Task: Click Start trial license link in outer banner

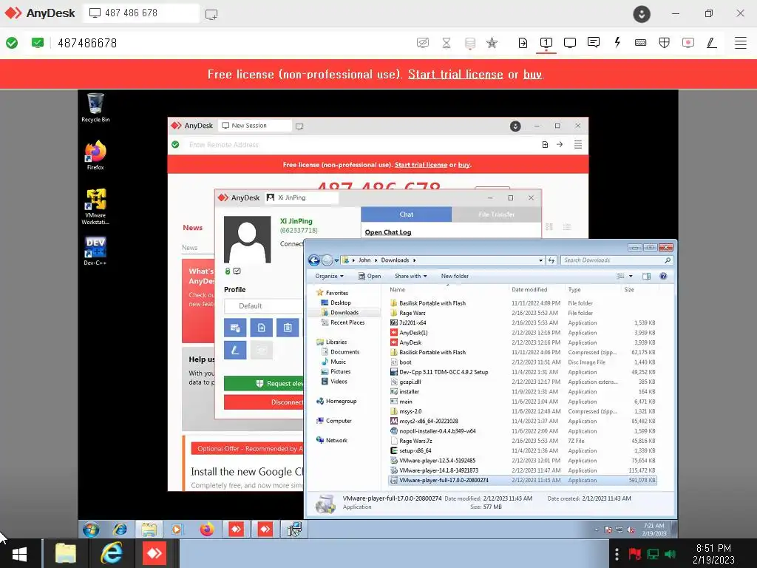Action: click(455, 75)
